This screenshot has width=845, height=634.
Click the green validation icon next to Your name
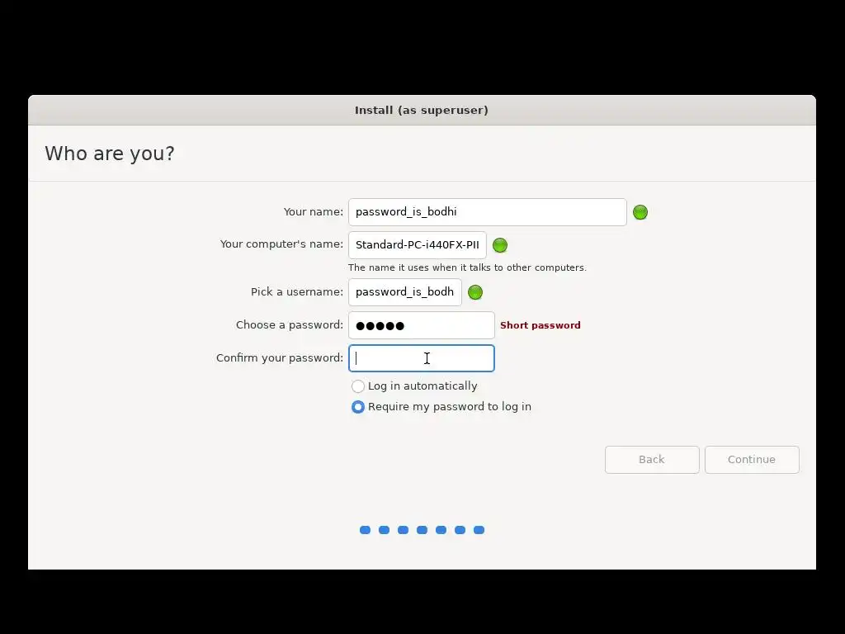pos(640,212)
